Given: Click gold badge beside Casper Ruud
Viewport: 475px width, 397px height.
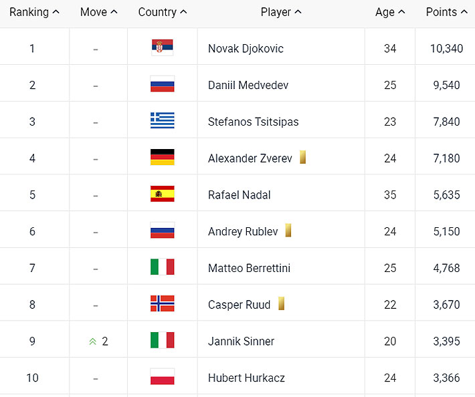Looking at the screenshot, I should tap(282, 304).
